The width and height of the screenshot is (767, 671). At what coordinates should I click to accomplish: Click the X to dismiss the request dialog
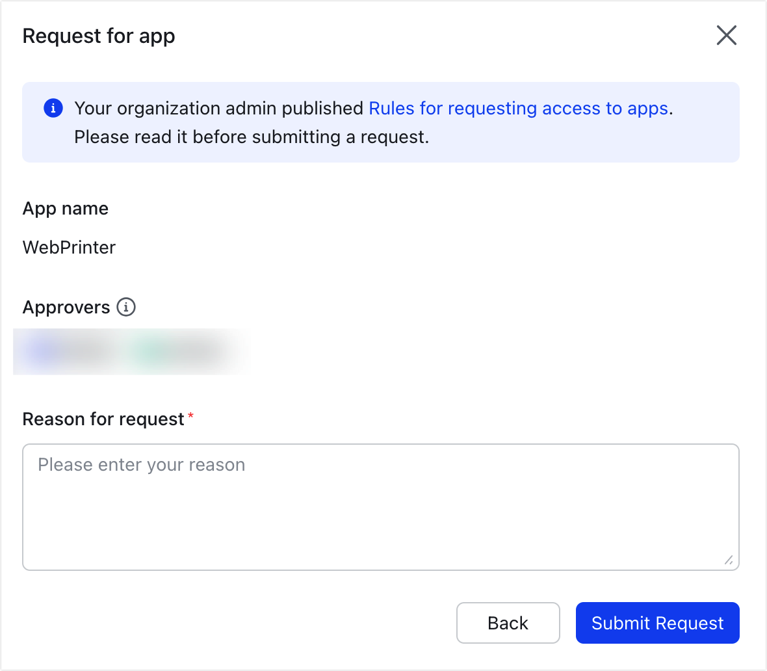coord(726,35)
